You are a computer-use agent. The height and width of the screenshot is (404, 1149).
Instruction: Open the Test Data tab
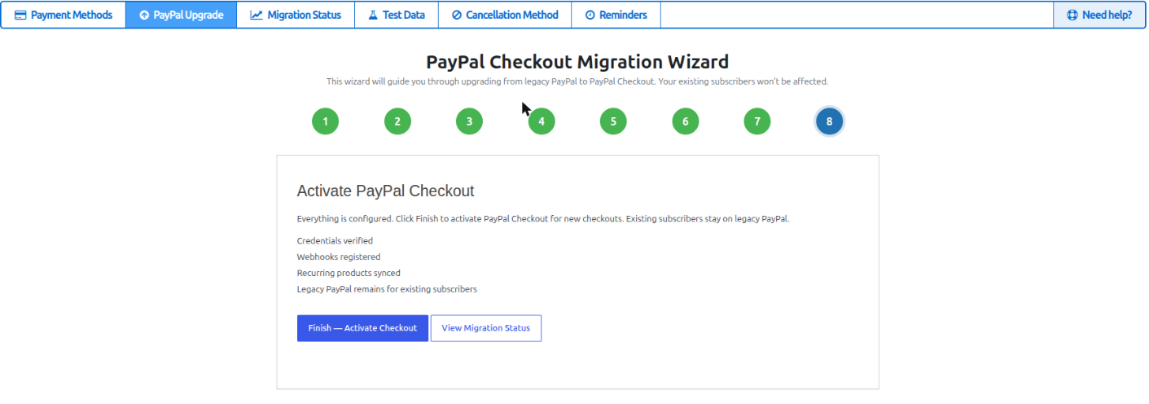[397, 15]
